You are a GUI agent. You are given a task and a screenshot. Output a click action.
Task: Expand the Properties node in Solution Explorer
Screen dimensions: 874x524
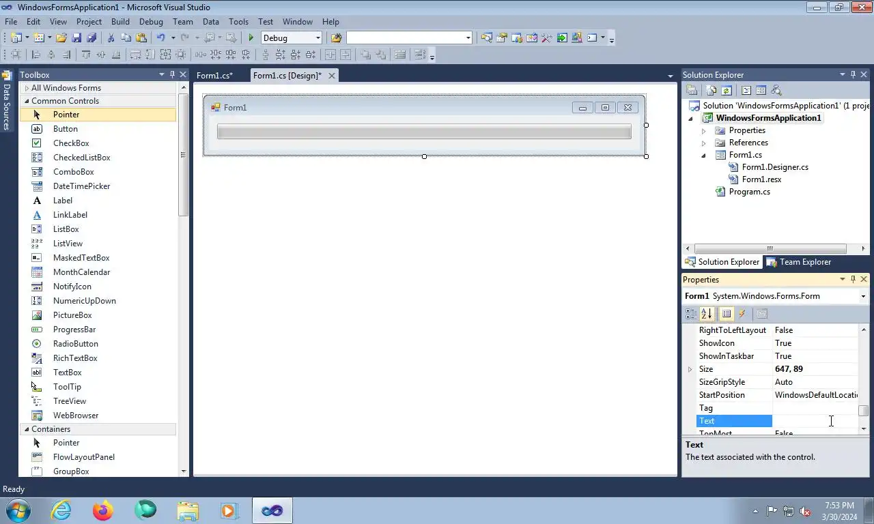[x=704, y=130]
